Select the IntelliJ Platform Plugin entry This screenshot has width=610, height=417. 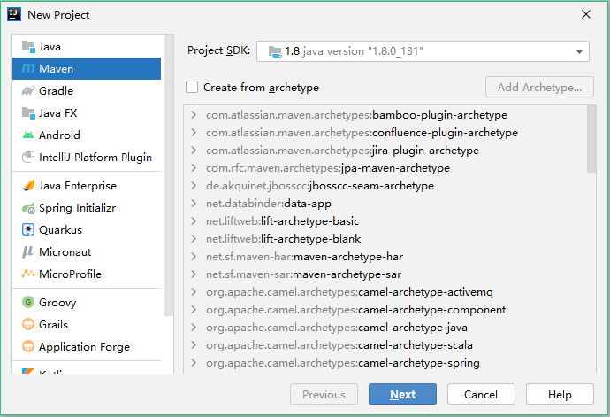click(95, 158)
